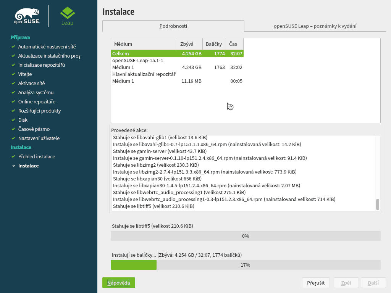Click the green Leap chameleon icon

67,13
